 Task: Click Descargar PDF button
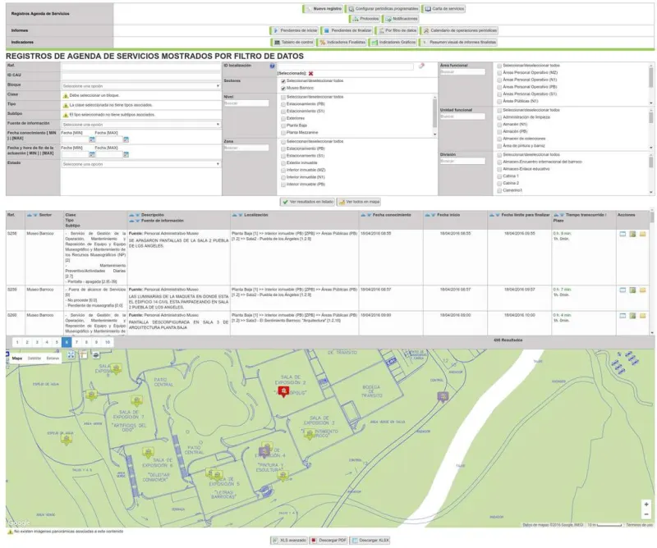pos(329,541)
